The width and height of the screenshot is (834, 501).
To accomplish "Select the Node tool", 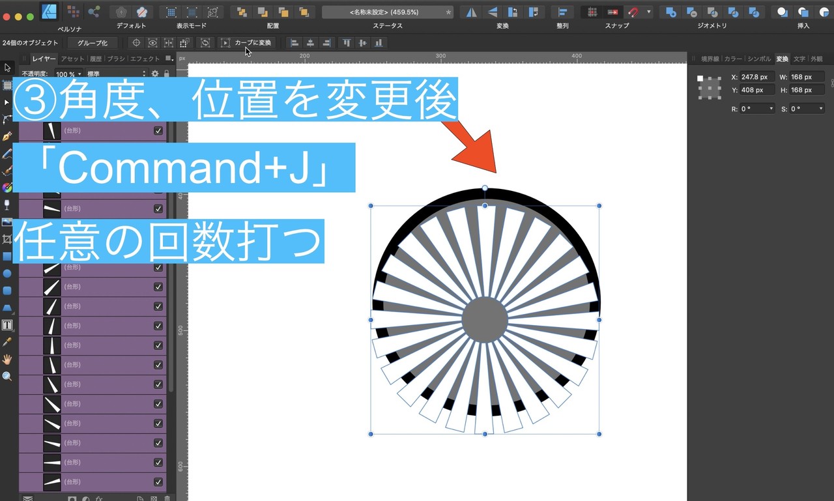I will 7,102.
